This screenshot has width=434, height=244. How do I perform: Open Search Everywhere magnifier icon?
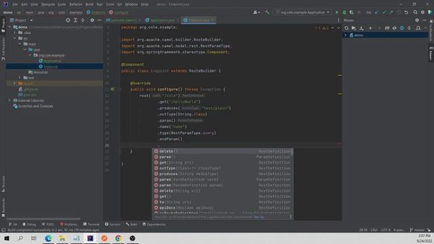(x=416, y=12)
